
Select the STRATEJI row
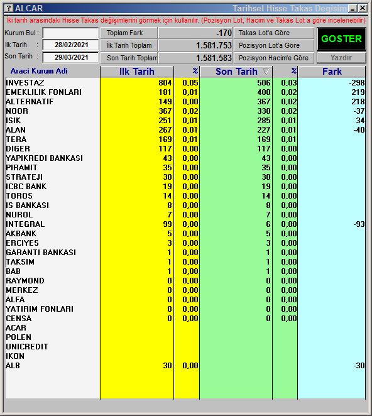(x=185, y=177)
